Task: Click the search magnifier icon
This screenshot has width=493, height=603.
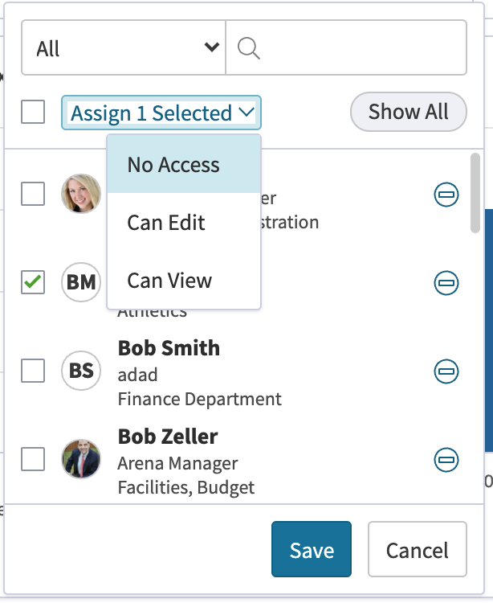Action: click(249, 48)
